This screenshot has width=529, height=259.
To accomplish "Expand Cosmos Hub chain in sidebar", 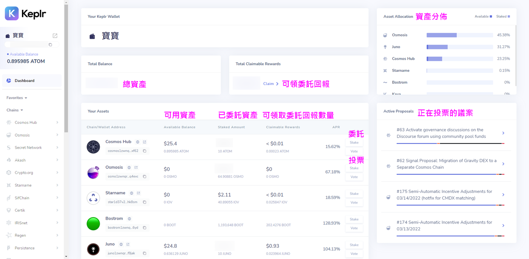I will coord(57,122).
